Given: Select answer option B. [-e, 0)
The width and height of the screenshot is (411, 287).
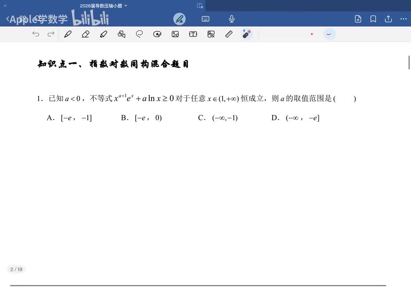Looking at the screenshot, I should point(142,118).
